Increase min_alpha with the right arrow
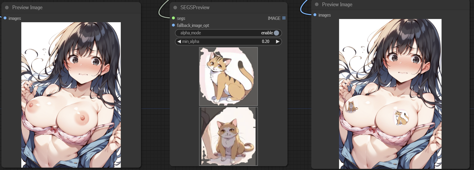The width and height of the screenshot is (474, 170). (x=278, y=41)
